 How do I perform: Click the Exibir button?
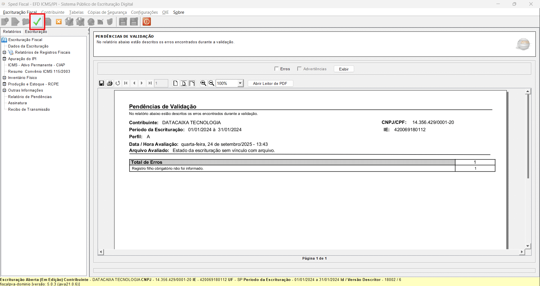click(x=344, y=69)
